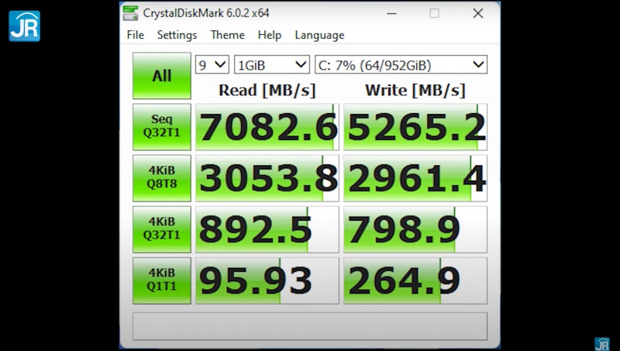The height and width of the screenshot is (351, 620).
Task: Click the 4KiB Q32T1 write value 798.9
Action: coord(415,229)
